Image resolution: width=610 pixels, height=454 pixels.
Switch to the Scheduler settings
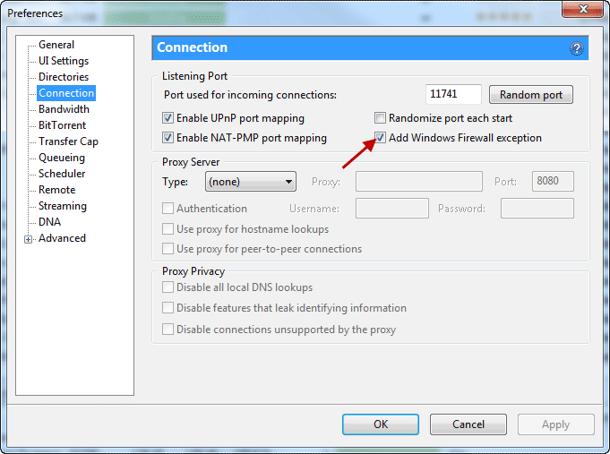(62, 174)
